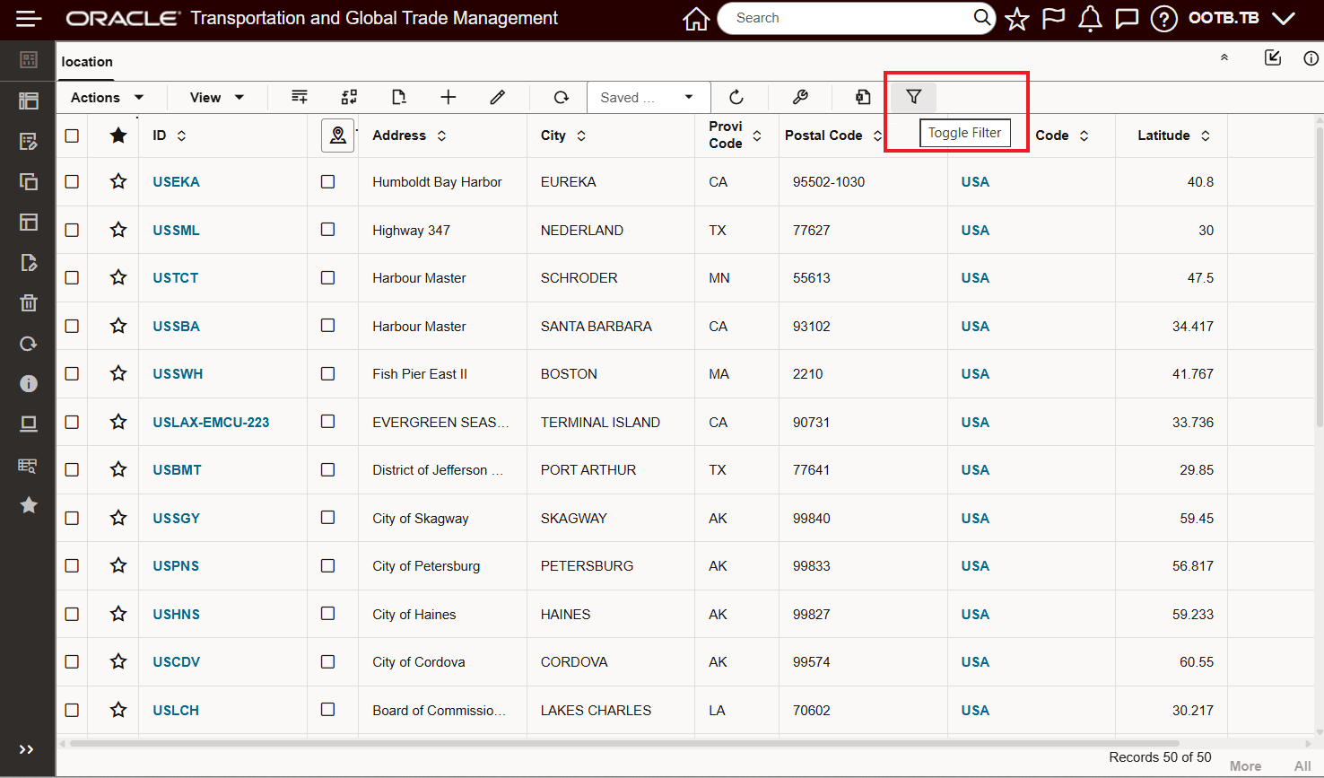
Task: Open the notifications bell
Action: point(1090,18)
